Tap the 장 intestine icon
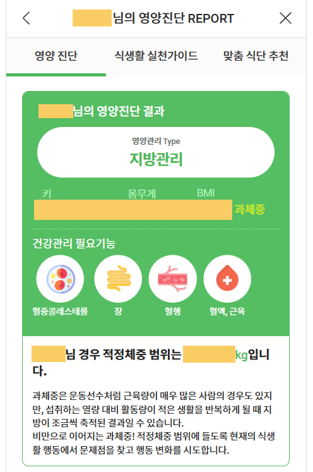 coord(118,279)
